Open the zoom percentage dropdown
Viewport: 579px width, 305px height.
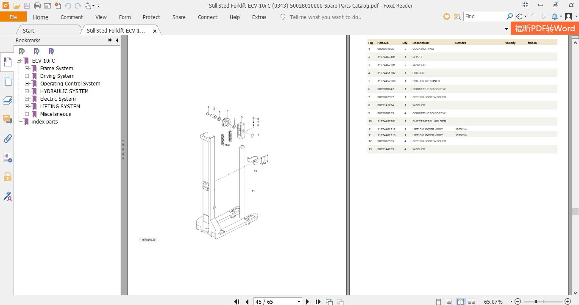pos(511,302)
